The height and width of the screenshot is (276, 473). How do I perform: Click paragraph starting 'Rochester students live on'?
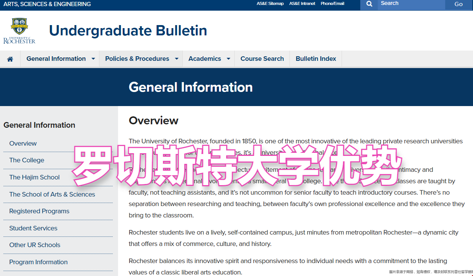coord(294,238)
